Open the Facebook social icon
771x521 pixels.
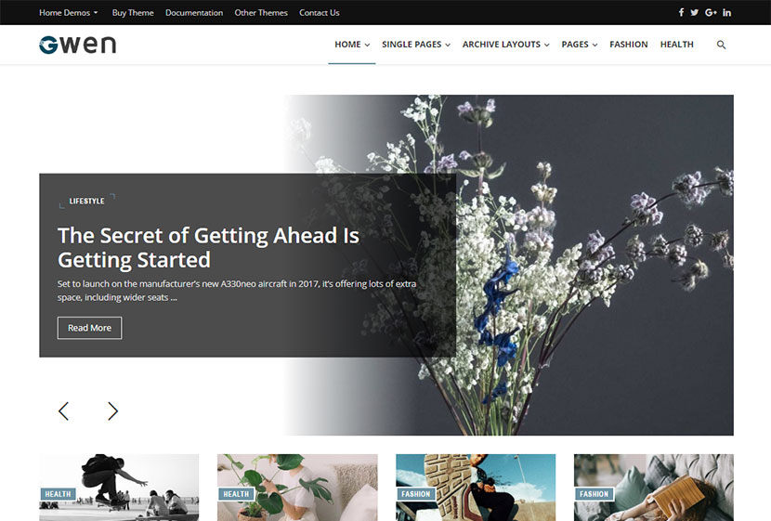pyautogui.click(x=681, y=13)
